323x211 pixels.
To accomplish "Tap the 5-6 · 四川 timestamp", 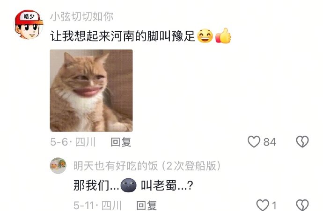I will coord(73,142).
